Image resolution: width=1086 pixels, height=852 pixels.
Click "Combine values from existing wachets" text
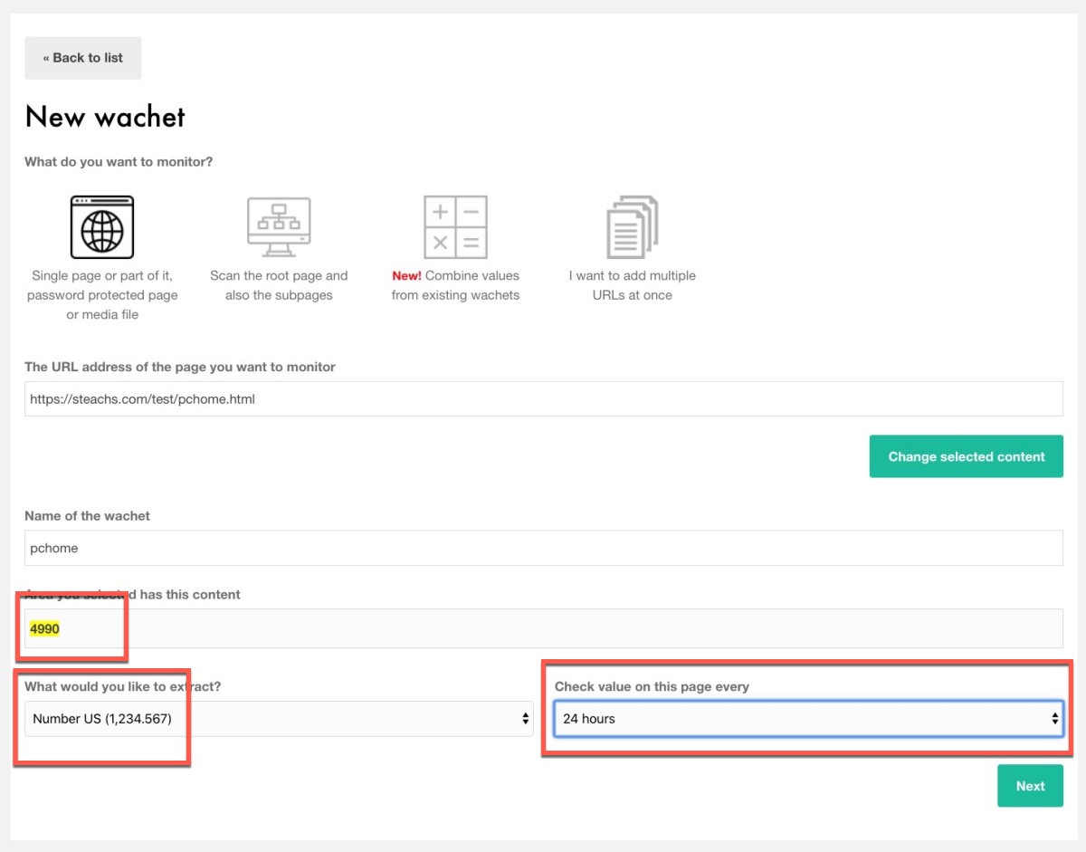(455, 285)
